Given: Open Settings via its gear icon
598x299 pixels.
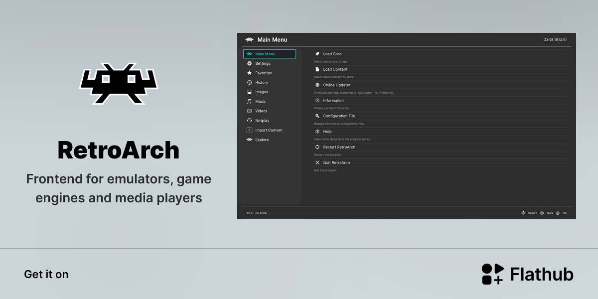Looking at the screenshot, I should (250, 63).
